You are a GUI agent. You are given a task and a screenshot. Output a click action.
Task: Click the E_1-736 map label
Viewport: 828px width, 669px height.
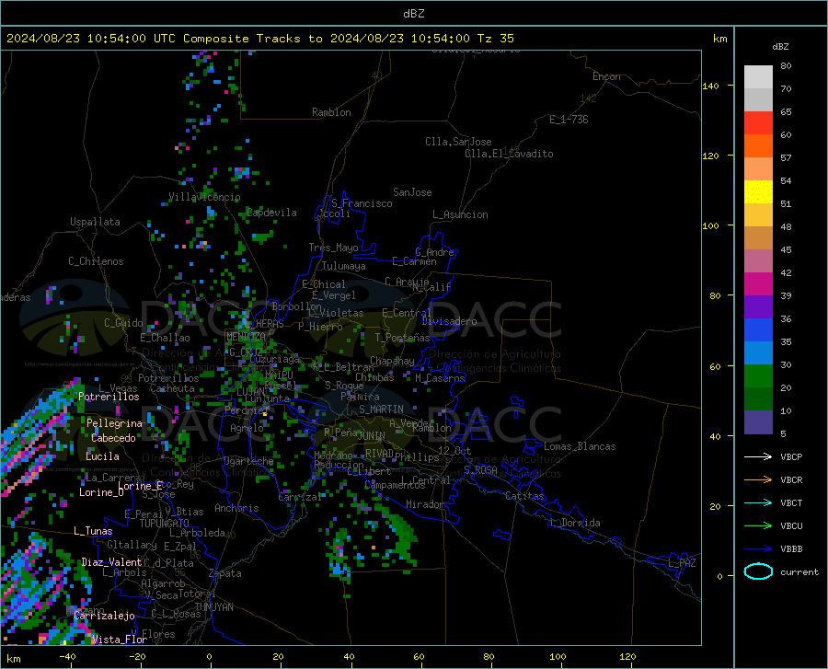(x=569, y=120)
